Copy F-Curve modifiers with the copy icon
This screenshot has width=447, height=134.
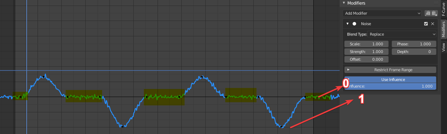[x=428, y=13]
